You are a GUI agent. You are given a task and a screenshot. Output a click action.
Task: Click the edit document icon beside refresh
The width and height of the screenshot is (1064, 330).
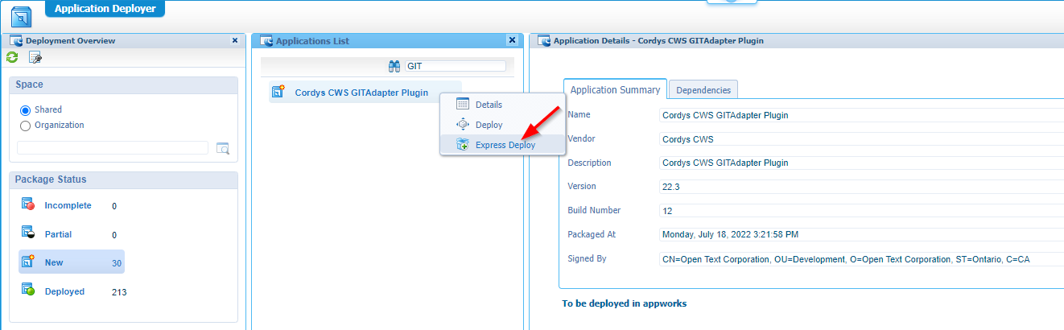[x=35, y=57]
